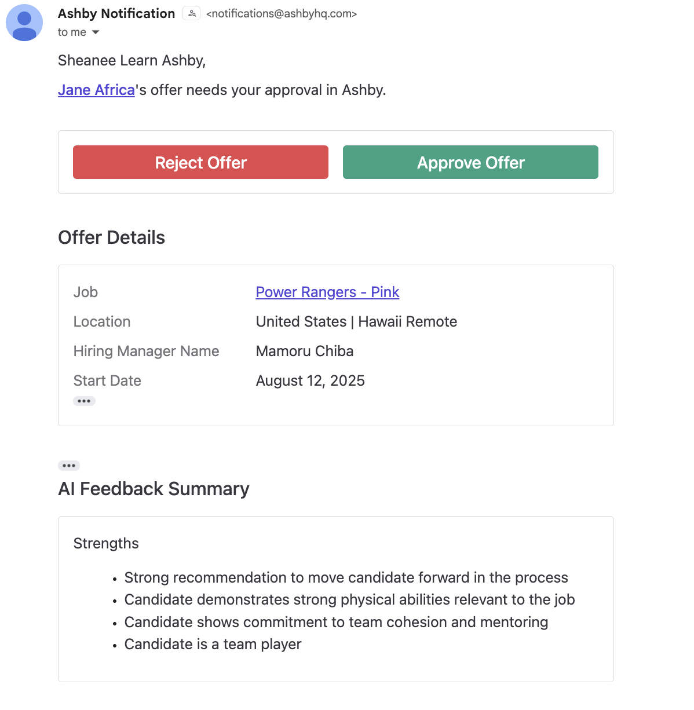The image size is (694, 710).
Task: Click the red Reject Offer button
Action: [x=200, y=162]
